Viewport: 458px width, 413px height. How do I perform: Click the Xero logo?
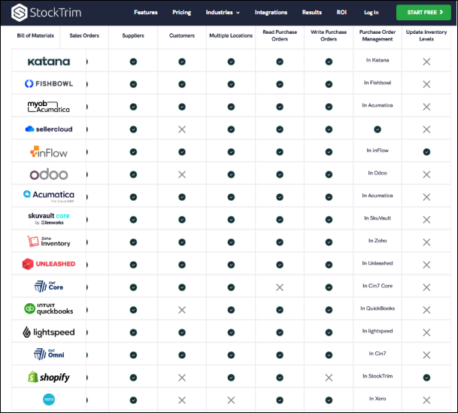click(49, 399)
